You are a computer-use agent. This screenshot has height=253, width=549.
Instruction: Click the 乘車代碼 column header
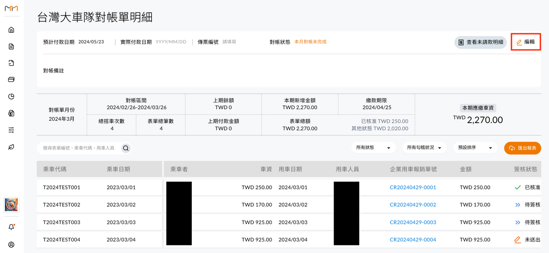(54, 169)
